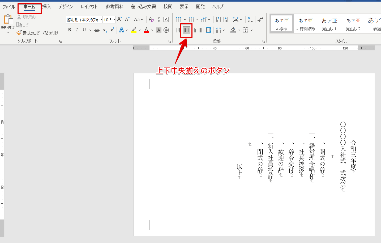Click the 以上 text in the document

tap(239, 170)
